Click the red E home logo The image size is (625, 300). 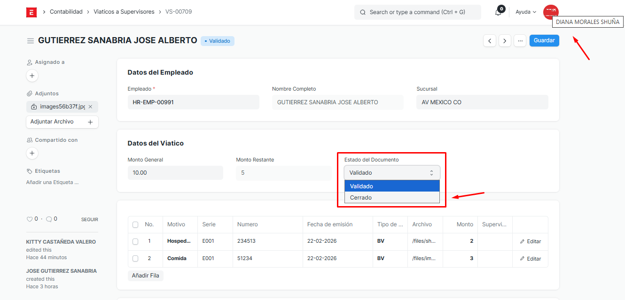pyautogui.click(x=31, y=12)
